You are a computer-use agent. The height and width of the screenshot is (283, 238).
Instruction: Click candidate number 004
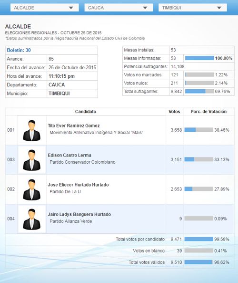coord(11,219)
